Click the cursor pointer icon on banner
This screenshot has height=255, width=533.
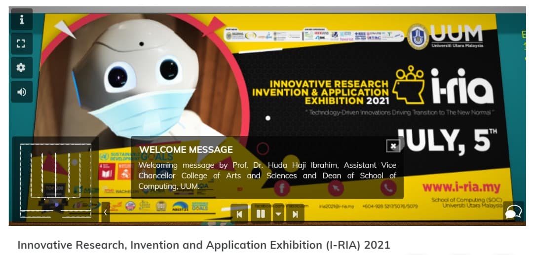click(x=336, y=188)
